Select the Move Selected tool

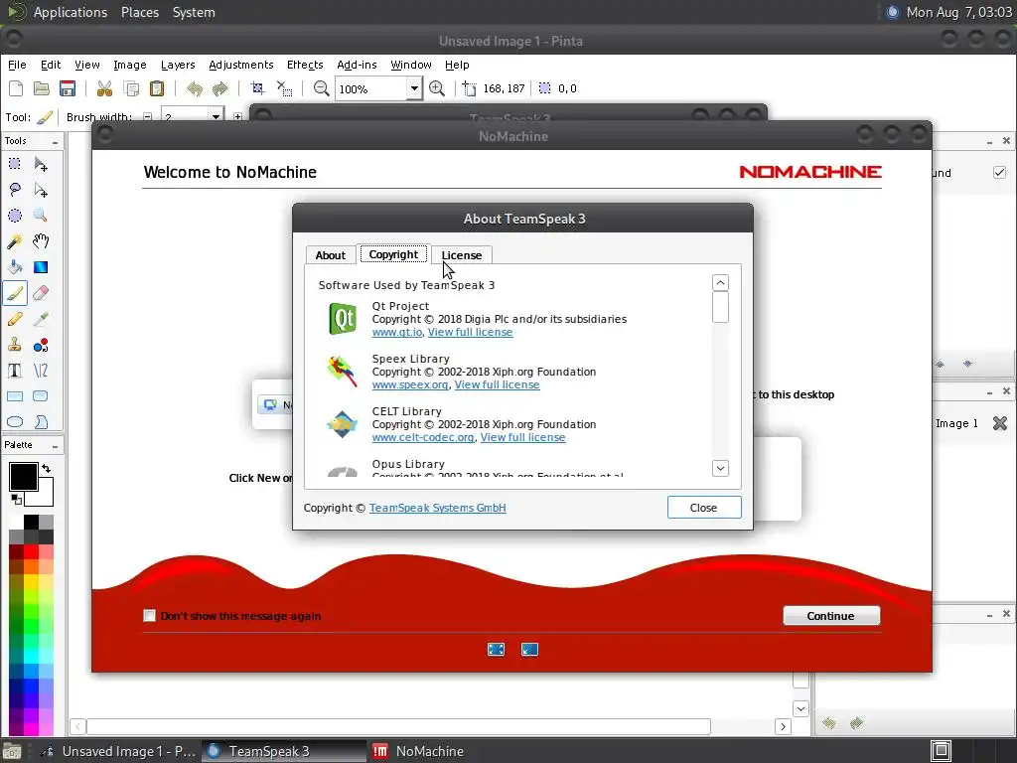click(x=40, y=164)
